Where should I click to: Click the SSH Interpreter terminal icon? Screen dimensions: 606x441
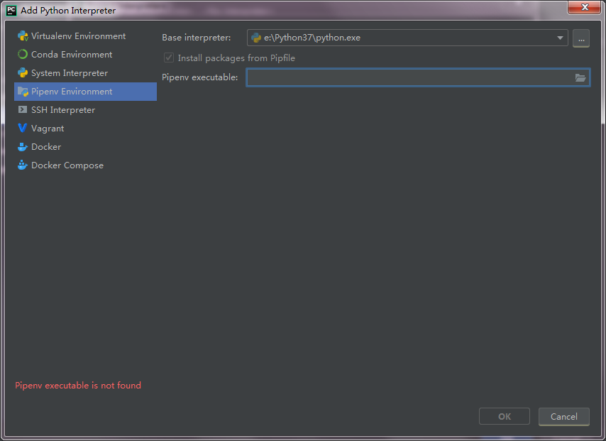click(23, 109)
